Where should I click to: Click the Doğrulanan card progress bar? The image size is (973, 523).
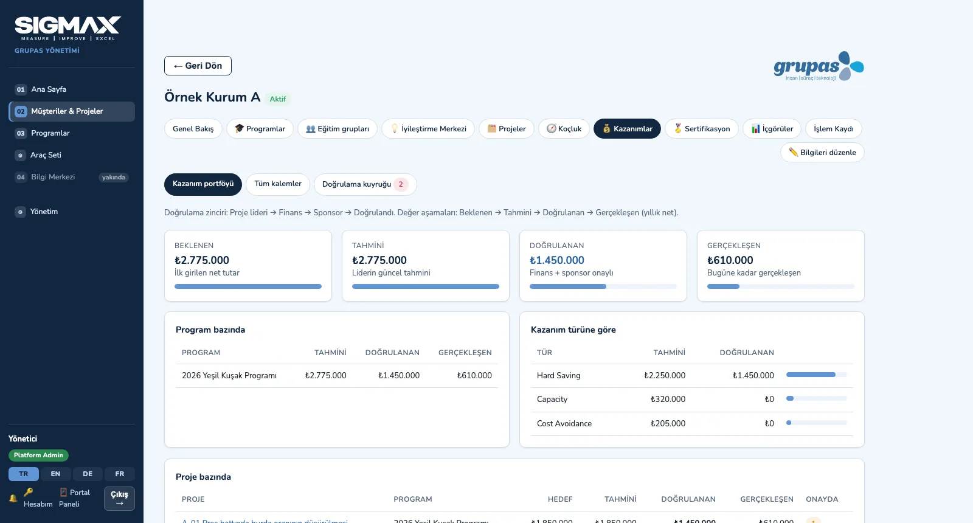click(603, 286)
